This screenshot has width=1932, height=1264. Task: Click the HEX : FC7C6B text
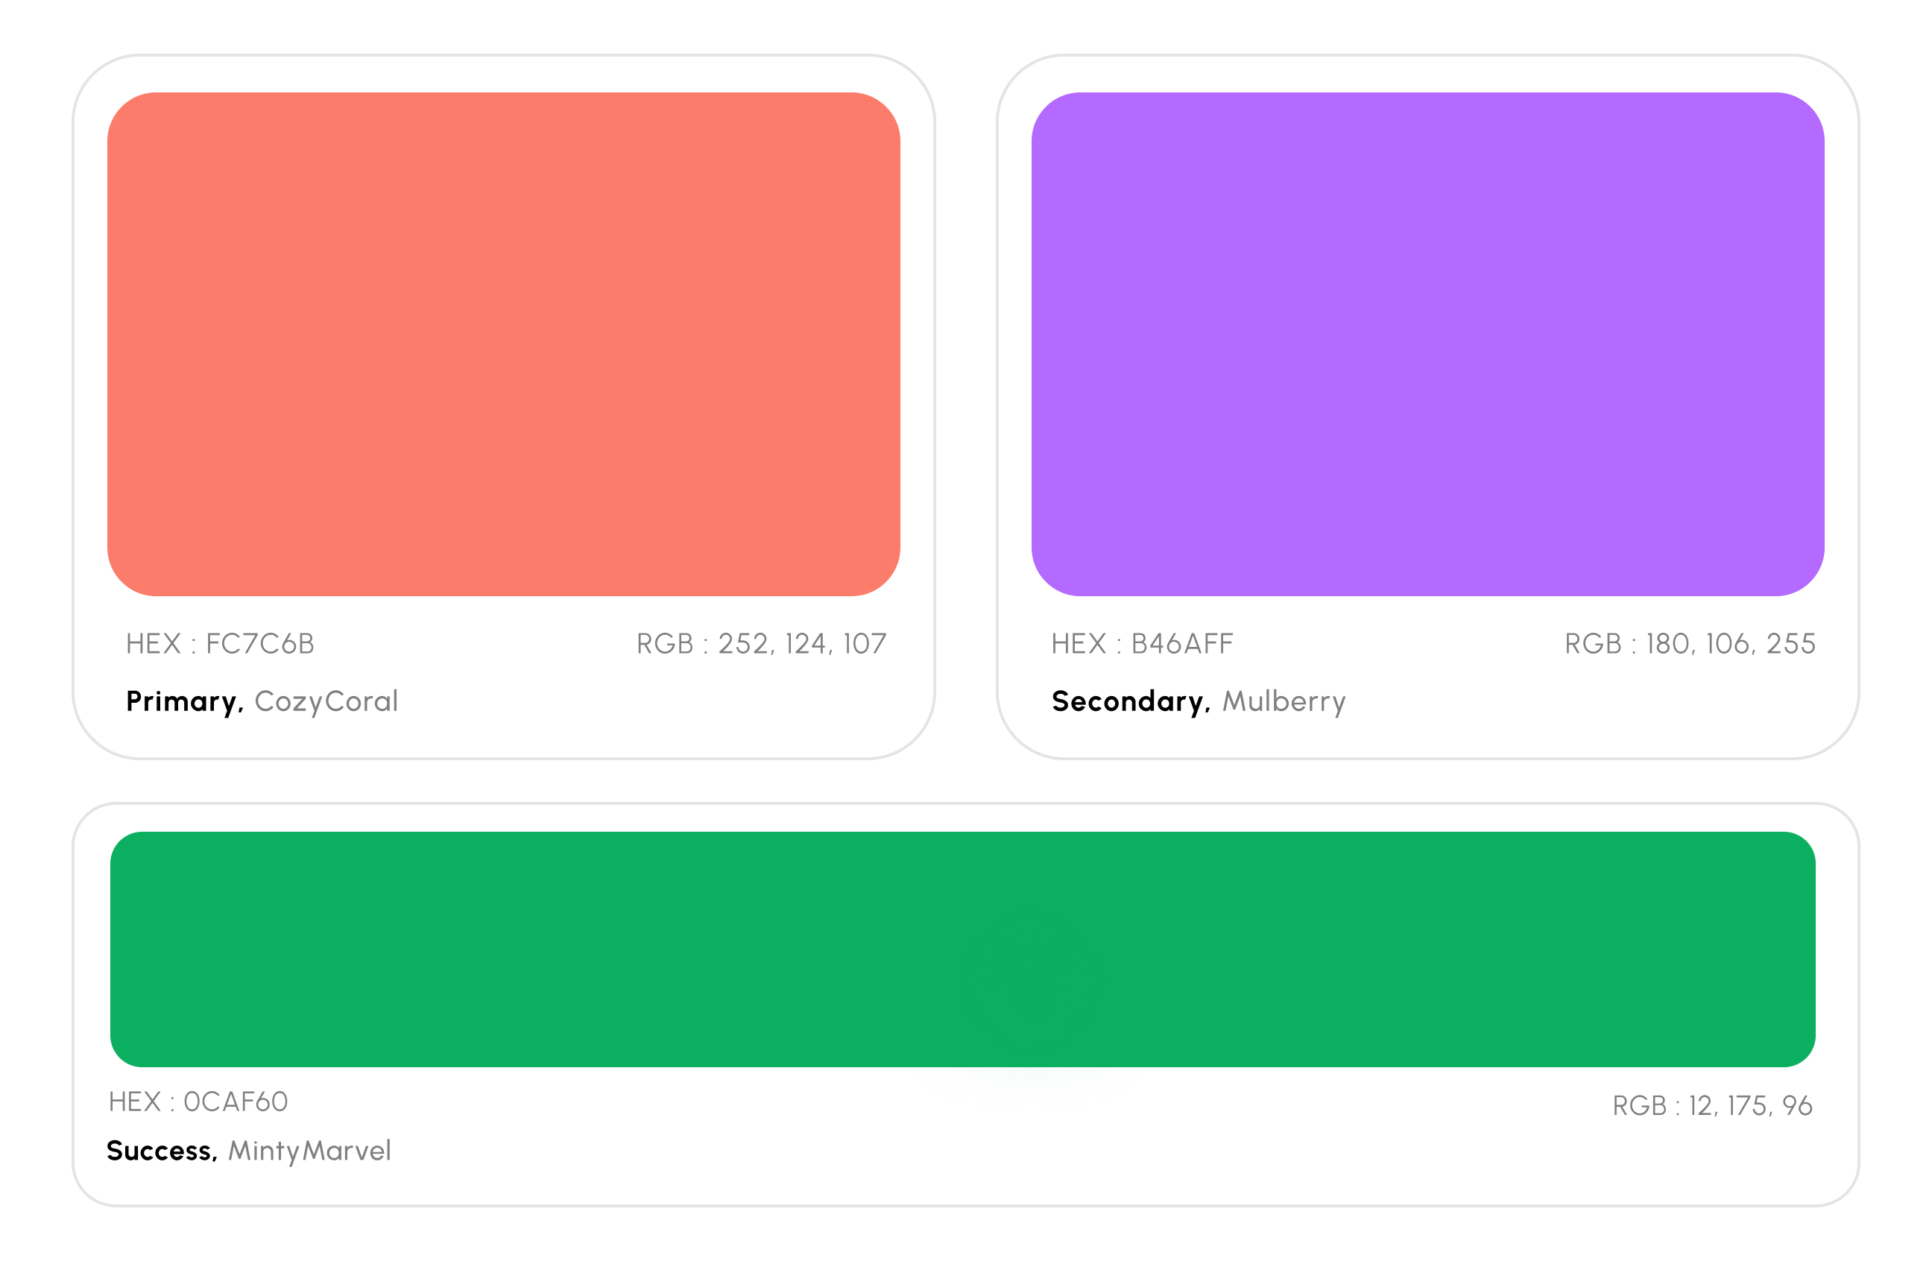coord(220,644)
